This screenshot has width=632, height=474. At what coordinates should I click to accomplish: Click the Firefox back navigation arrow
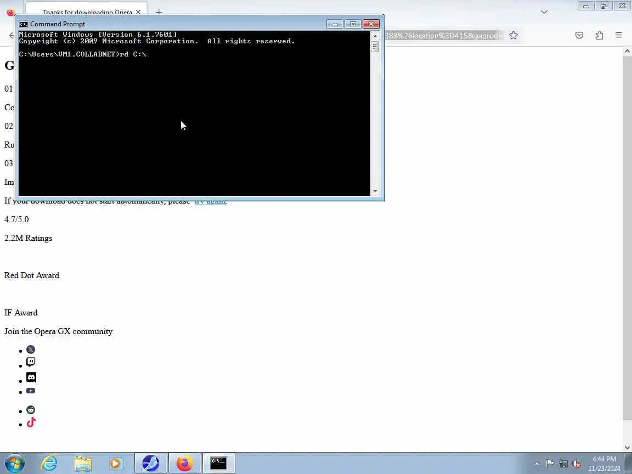12,36
